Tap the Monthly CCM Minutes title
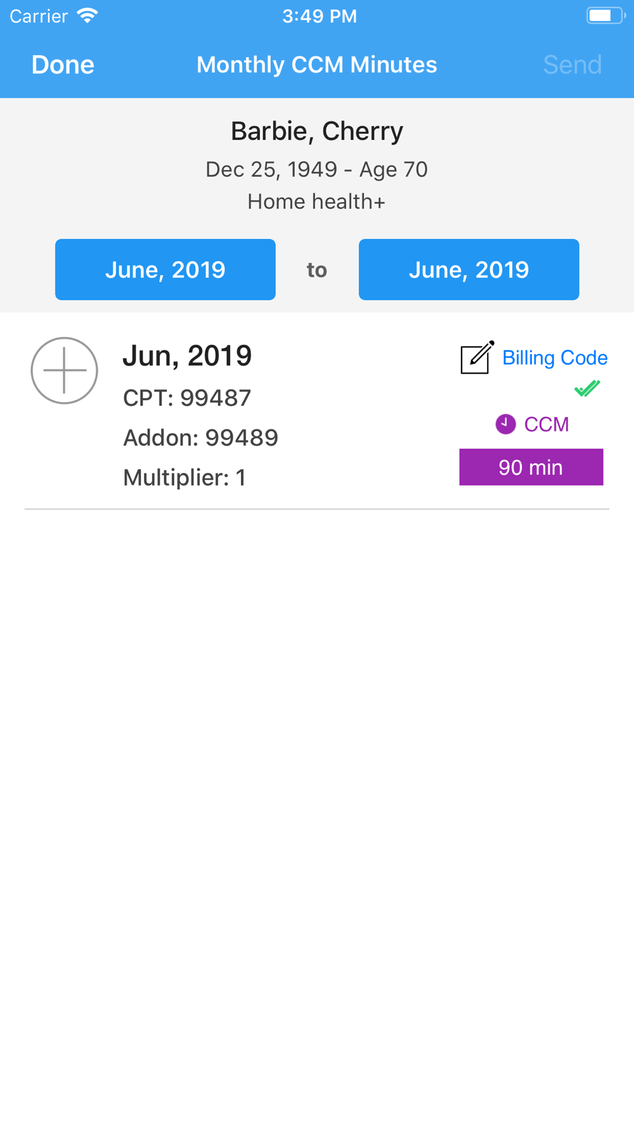Viewport: 634px width, 1127px height. (317, 65)
